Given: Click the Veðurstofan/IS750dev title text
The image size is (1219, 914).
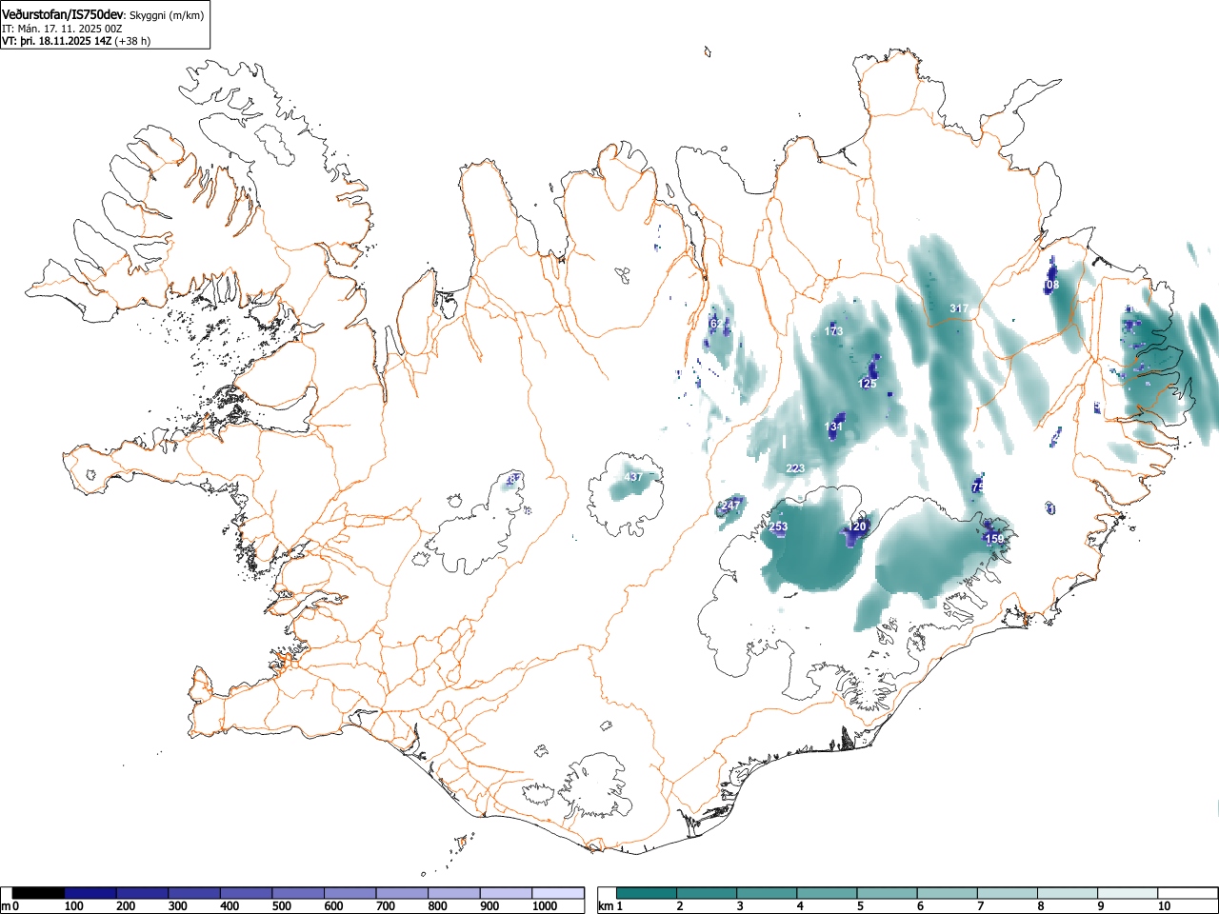Looking at the screenshot, I should pyautogui.click(x=64, y=14).
